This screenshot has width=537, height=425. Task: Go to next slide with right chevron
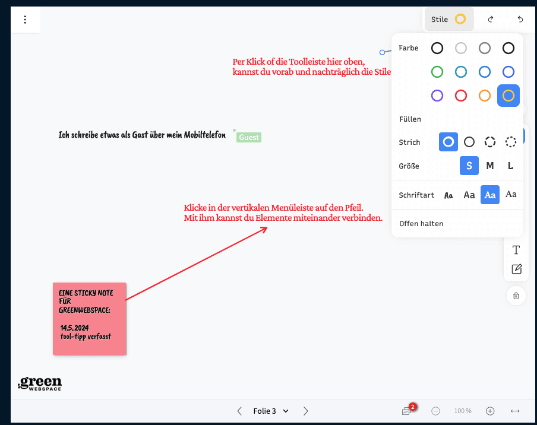point(305,411)
